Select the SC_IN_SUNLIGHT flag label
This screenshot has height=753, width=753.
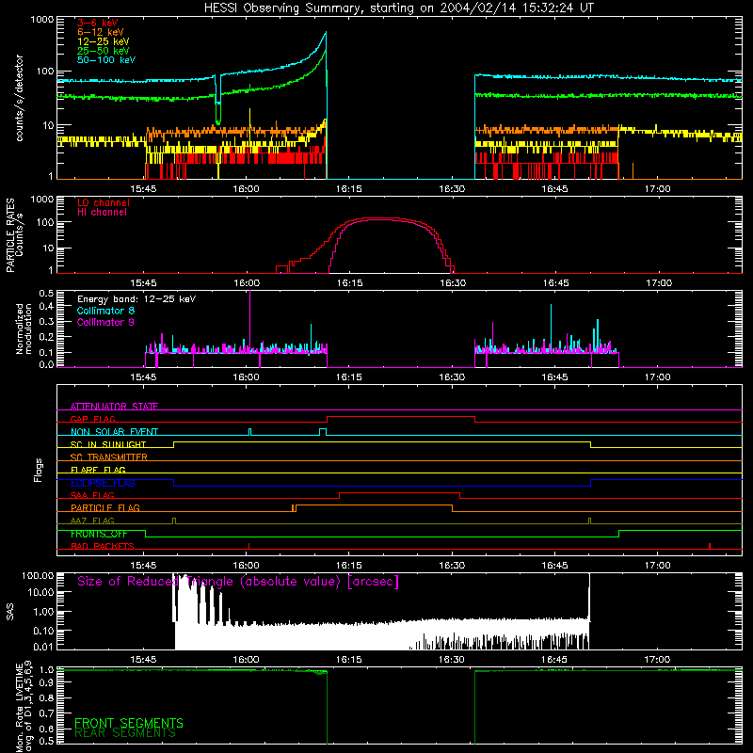click(108, 444)
